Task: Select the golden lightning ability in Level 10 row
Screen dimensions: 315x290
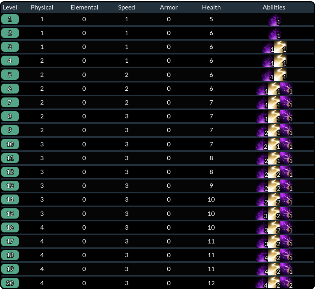Action: 274,144
